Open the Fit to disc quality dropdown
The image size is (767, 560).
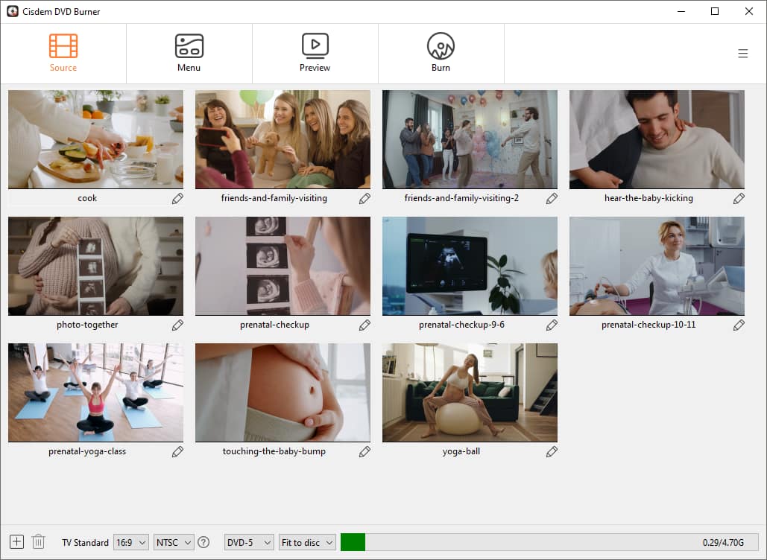pos(306,542)
